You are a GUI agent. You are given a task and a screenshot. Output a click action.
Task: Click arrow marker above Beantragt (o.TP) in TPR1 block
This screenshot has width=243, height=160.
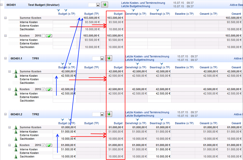pos(161,64)
